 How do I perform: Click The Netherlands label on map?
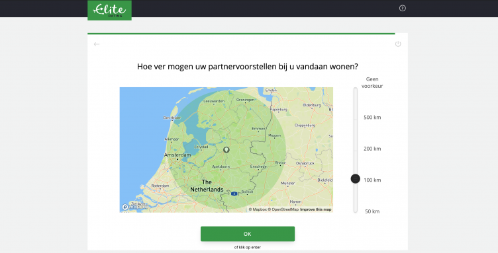[207, 186]
